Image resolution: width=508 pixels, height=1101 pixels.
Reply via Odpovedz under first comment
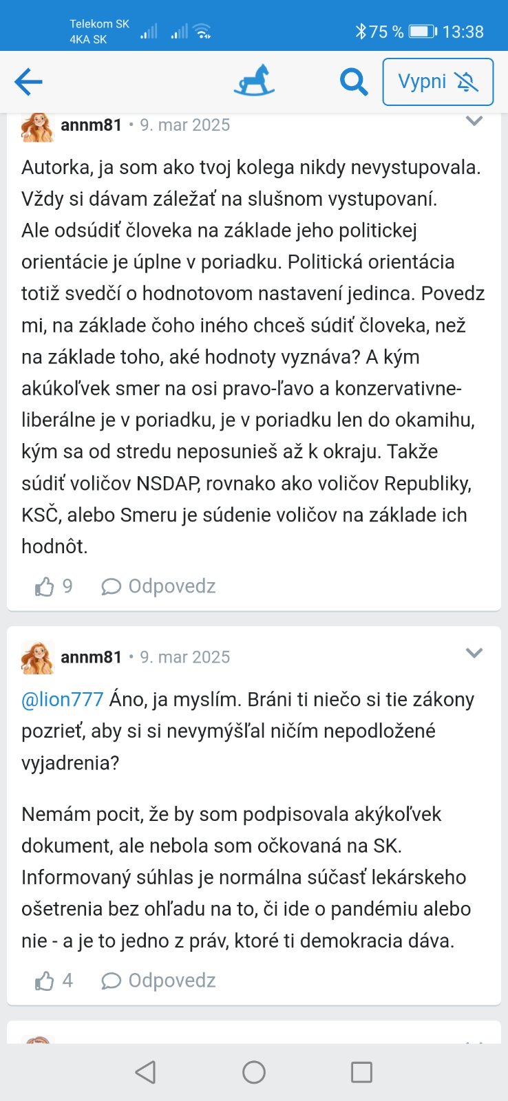(x=172, y=586)
